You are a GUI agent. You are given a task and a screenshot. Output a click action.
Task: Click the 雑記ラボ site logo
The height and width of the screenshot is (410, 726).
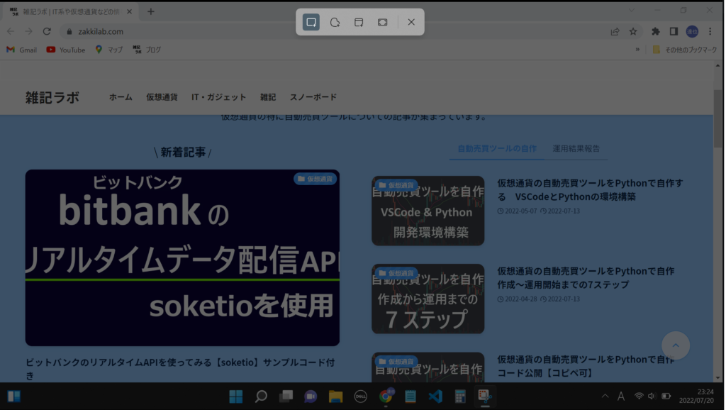pyautogui.click(x=52, y=97)
